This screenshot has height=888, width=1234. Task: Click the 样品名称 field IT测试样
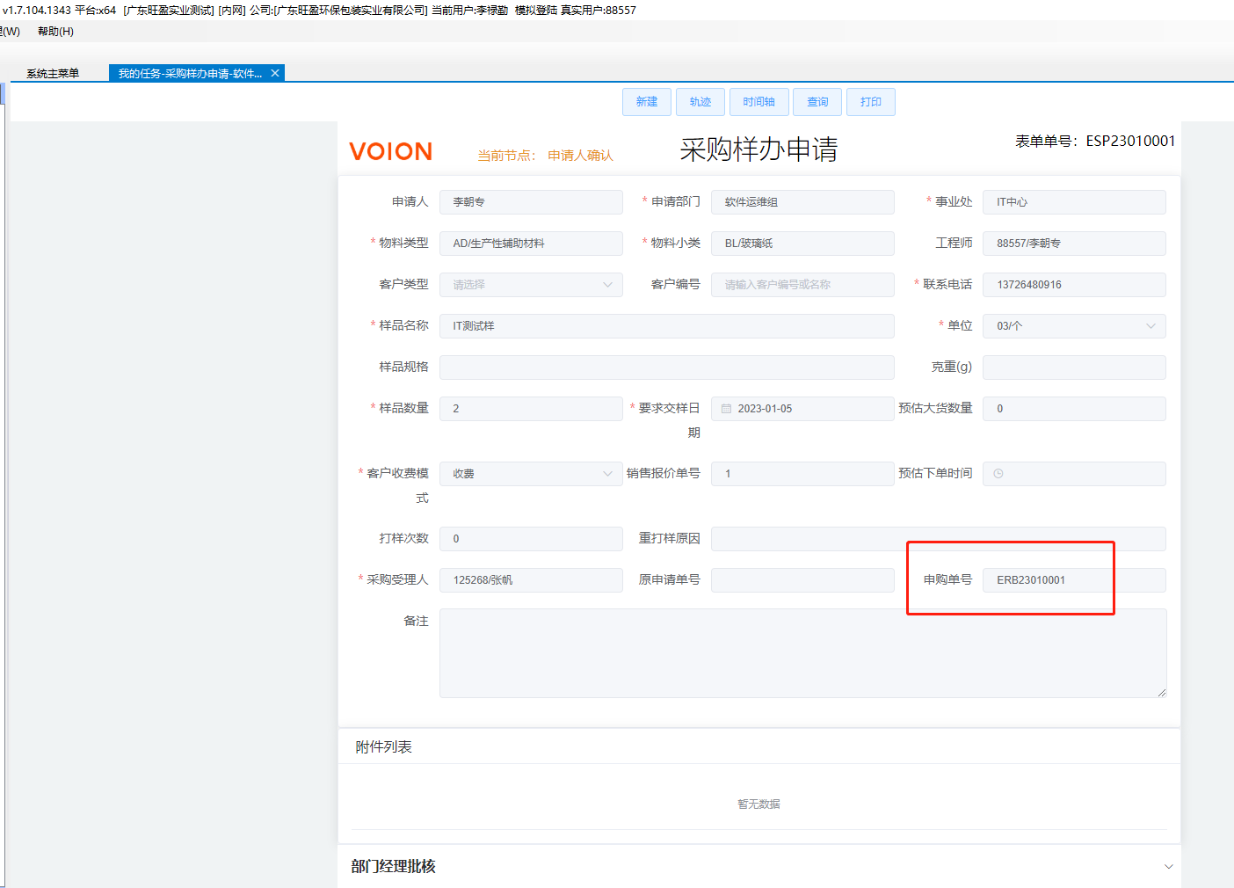pyautogui.click(x=667, y=326)
